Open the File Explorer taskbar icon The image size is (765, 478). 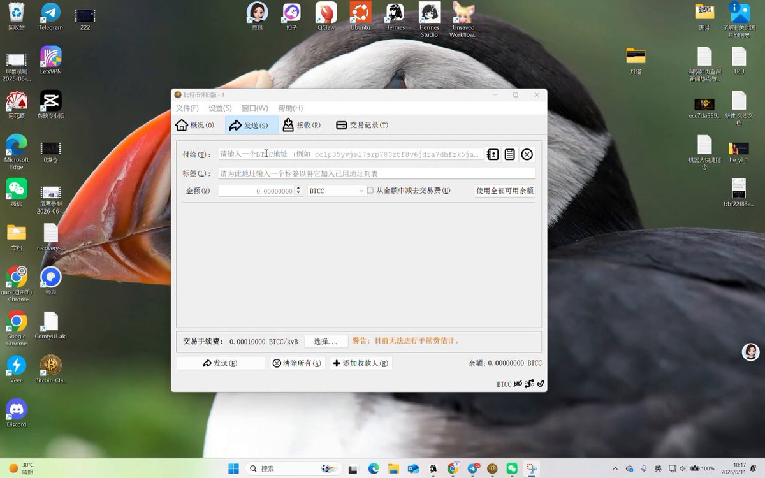393,468
